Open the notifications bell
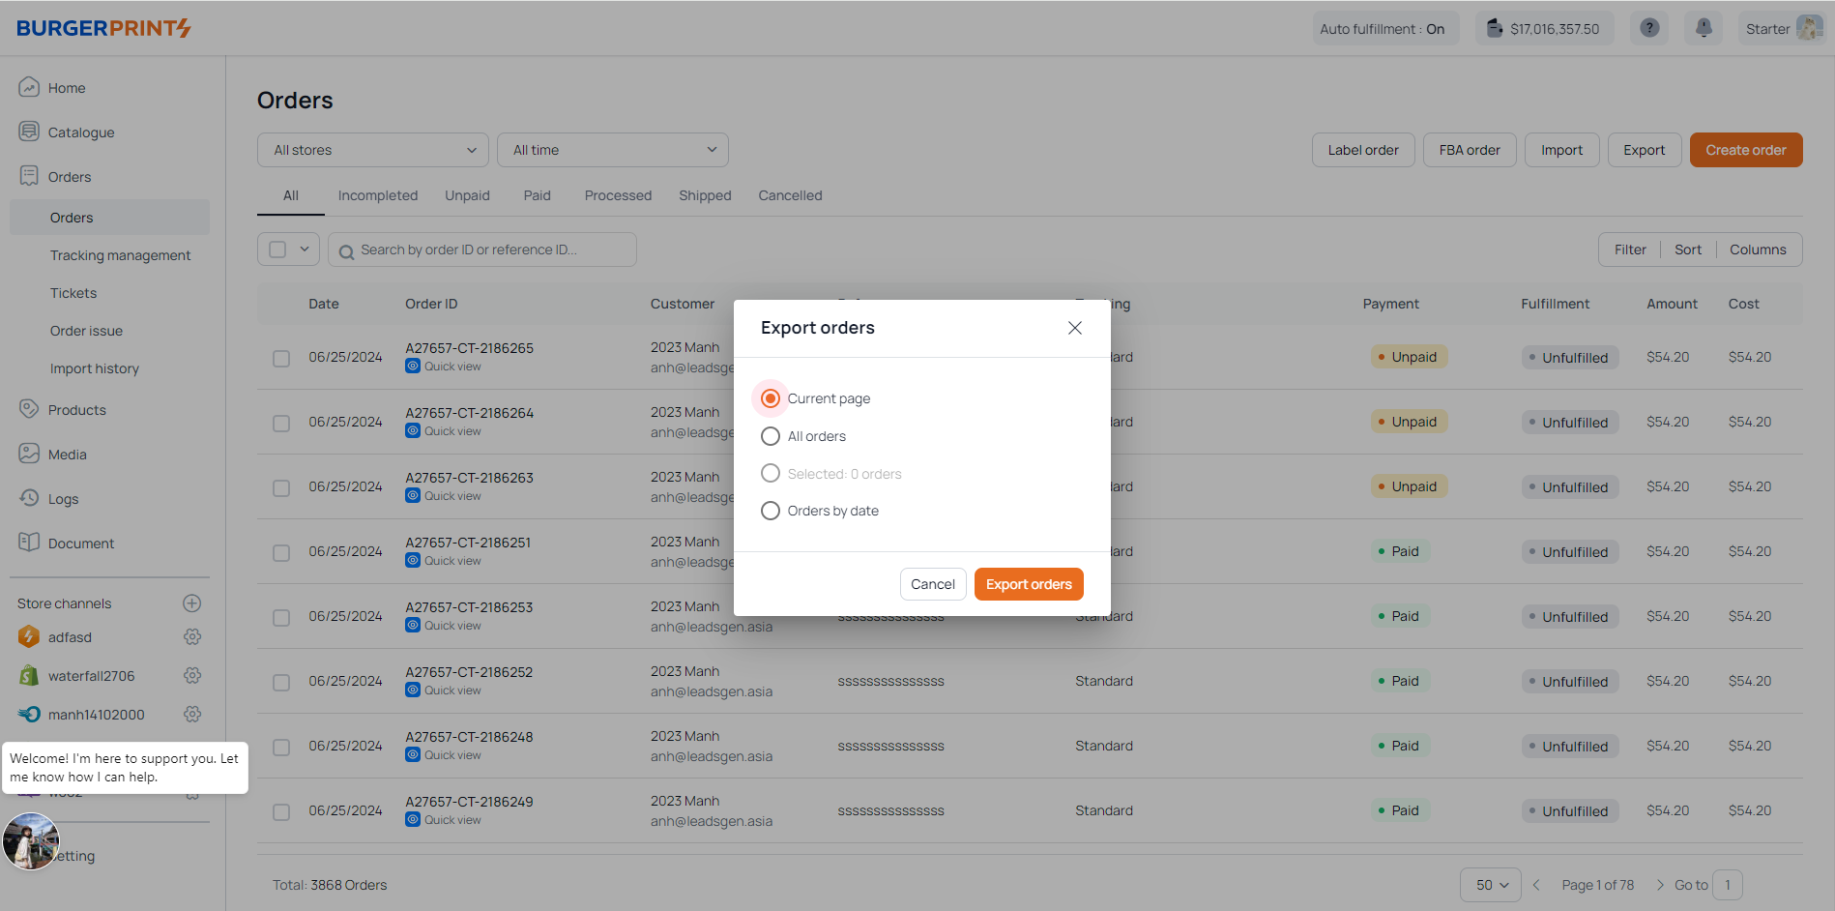 click(1704, 28)
